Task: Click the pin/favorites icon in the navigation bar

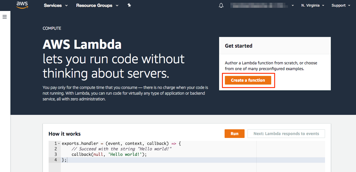Action: pos(129,5)
